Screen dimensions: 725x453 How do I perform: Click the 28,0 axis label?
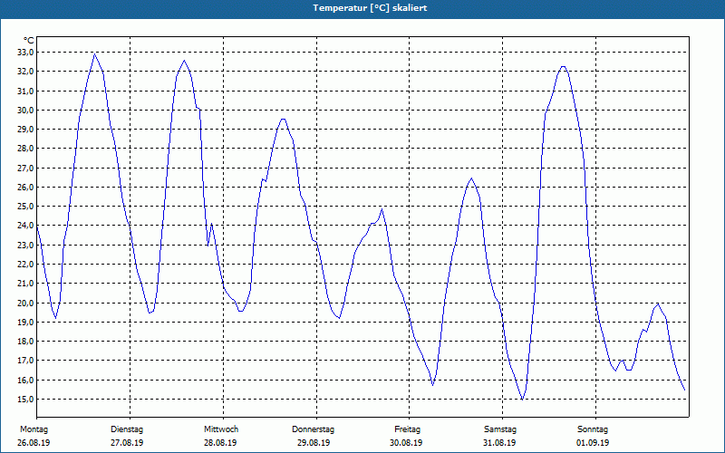(x=25, y=149)
